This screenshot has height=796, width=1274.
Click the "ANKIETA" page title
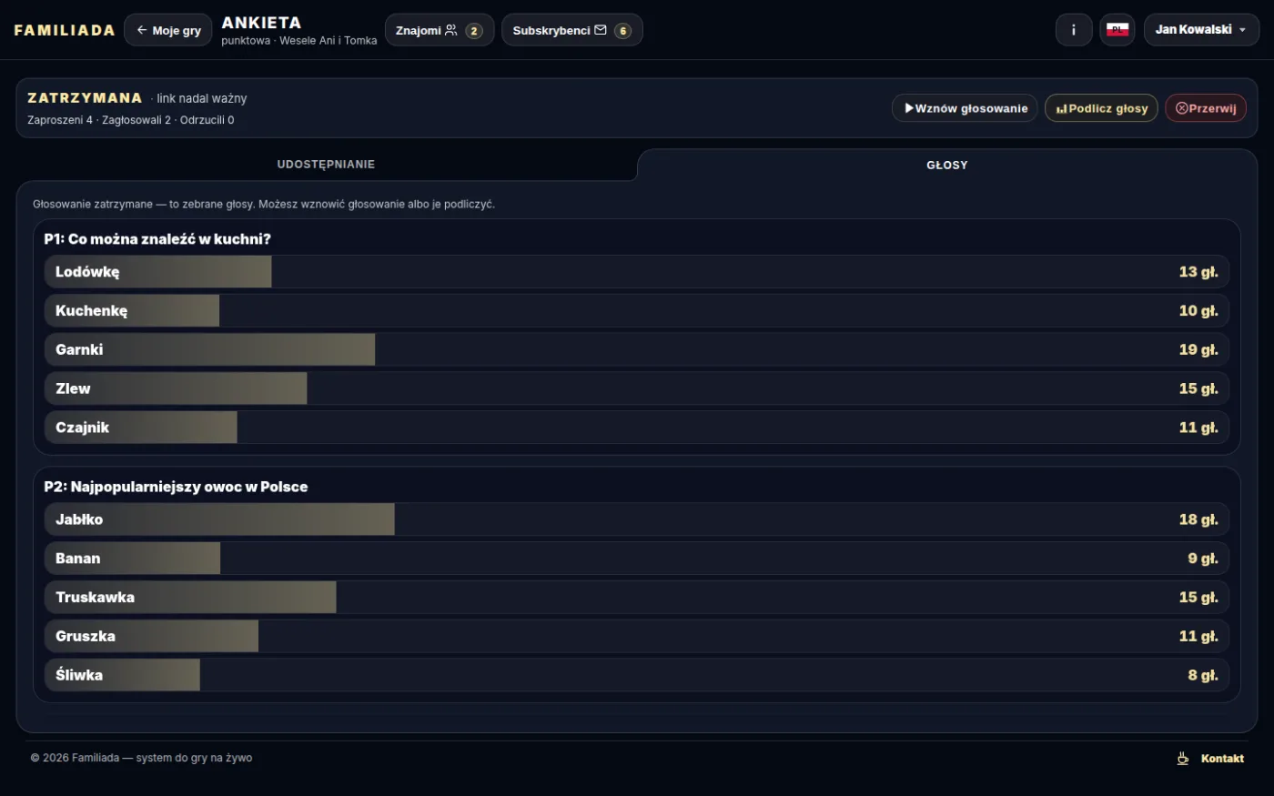[x=261, y=23]
